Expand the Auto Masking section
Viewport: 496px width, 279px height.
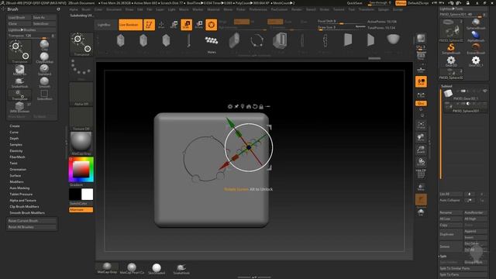[19, 188]
